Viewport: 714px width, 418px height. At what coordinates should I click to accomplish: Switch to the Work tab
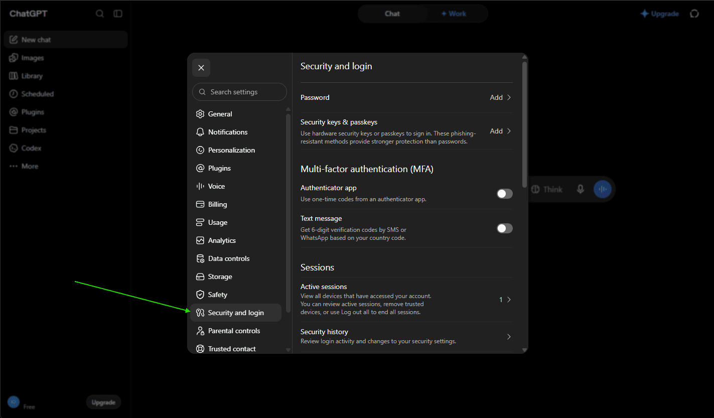point(454,14)
